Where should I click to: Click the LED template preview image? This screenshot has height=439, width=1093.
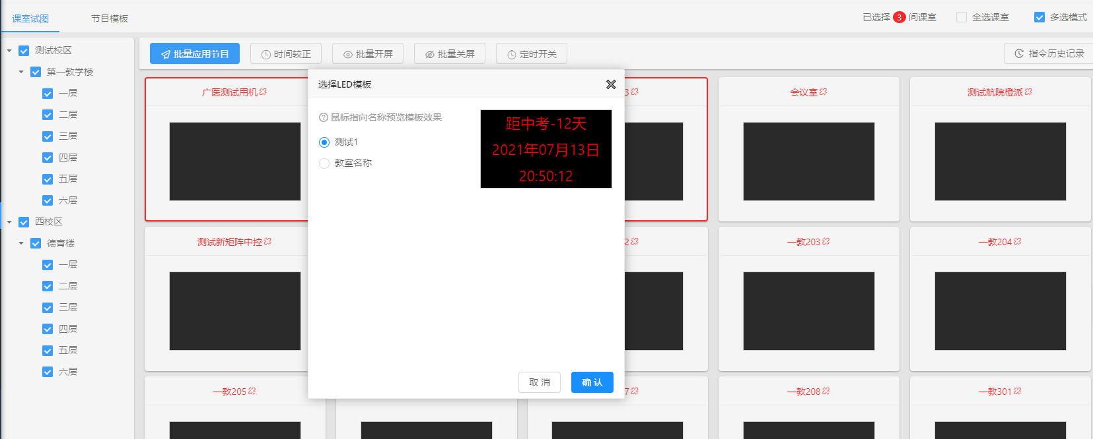pyautogui.click(x=546, y=149)
